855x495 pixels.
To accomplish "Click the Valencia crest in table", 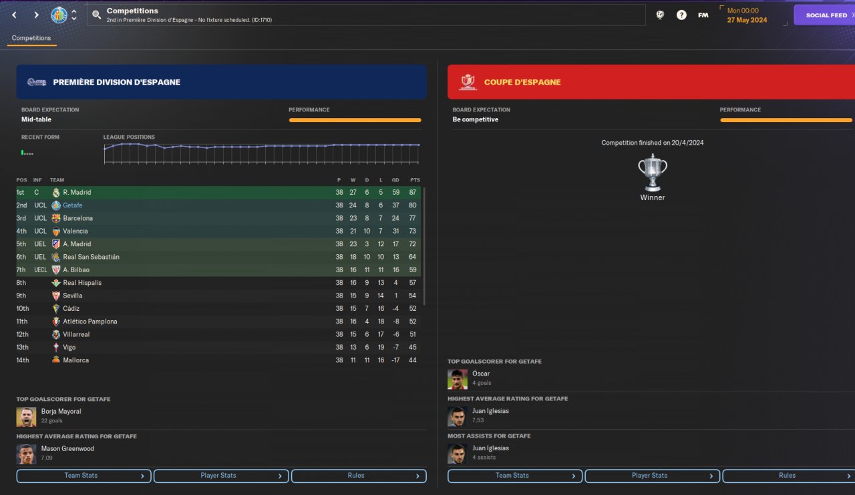I will 56,231.
